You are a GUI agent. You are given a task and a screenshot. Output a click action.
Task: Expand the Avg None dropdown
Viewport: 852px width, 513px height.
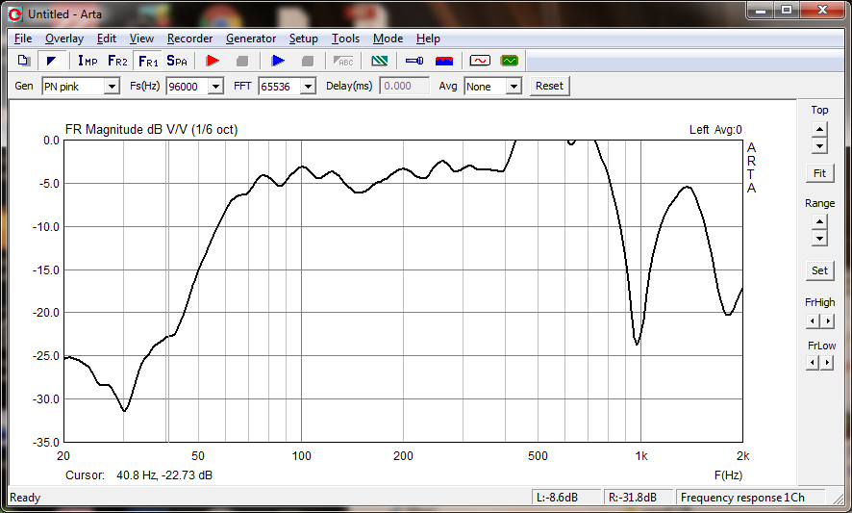[514, 87]
